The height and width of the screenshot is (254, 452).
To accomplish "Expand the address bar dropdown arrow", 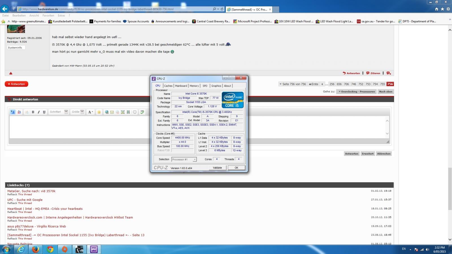I will click(218, 9).
